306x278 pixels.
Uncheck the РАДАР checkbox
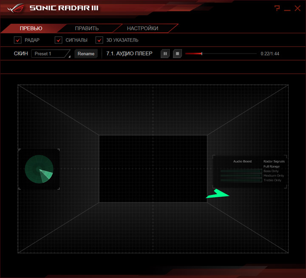[x=17, y=40]
